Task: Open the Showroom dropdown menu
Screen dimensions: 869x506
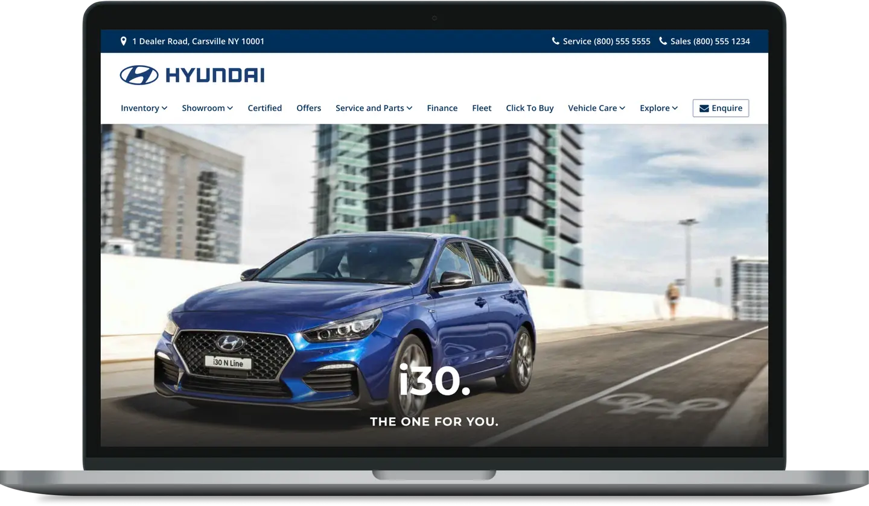Action: (207, 109)
